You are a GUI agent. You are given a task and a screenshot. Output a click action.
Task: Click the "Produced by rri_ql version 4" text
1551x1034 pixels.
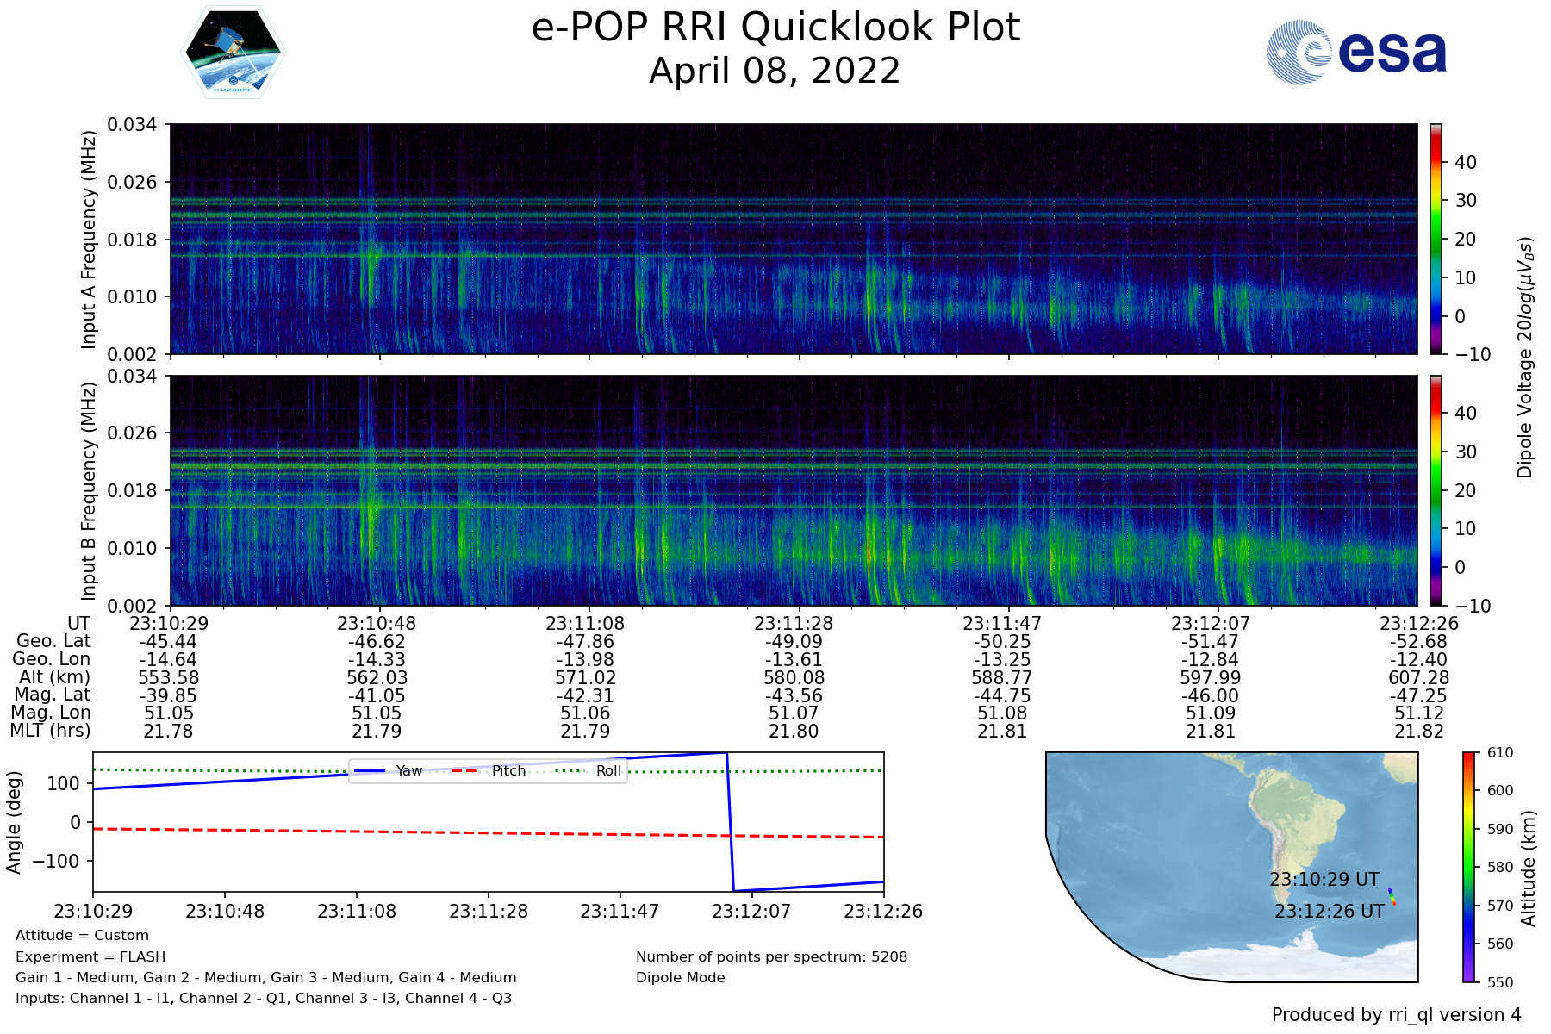click(1396, 1015)
